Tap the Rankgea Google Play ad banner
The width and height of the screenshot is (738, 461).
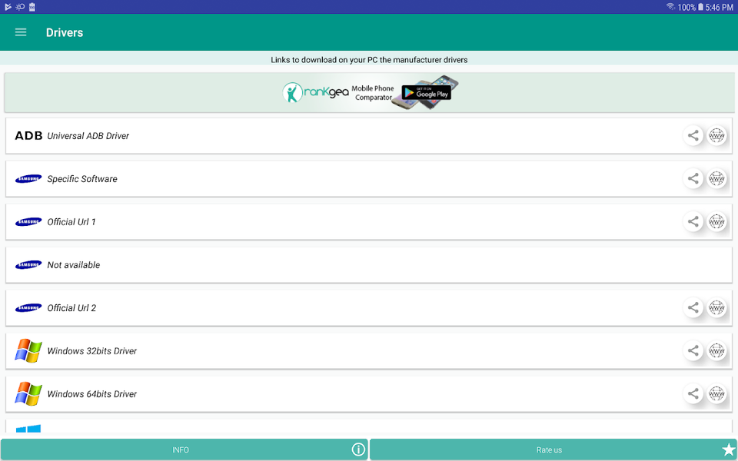pyautogui.click(x=369, y=93)
